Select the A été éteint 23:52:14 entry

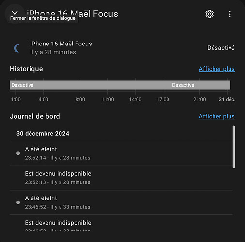[121, 153]
